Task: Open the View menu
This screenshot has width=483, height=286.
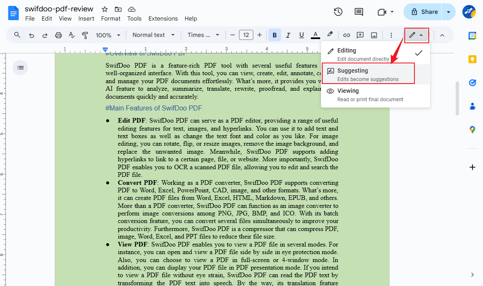Action: [x=65, y=18]
